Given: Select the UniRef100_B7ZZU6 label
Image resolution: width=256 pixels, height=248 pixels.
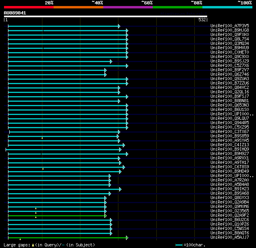Looking at the screenshot, I should (x=230, y=83).
